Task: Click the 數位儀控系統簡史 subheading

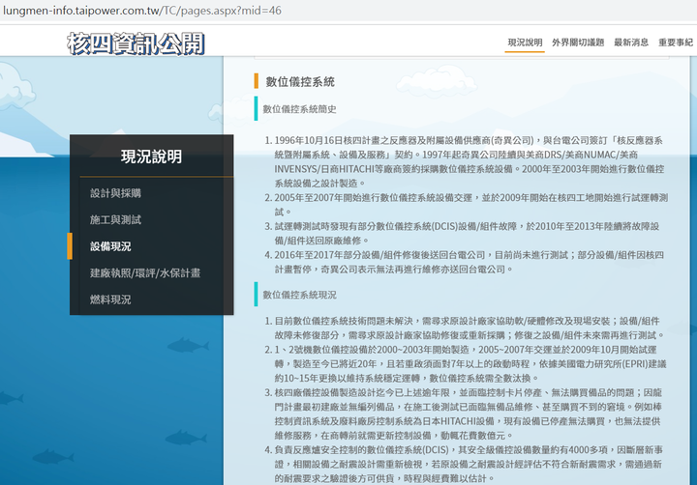Action: tap(299, 109)
